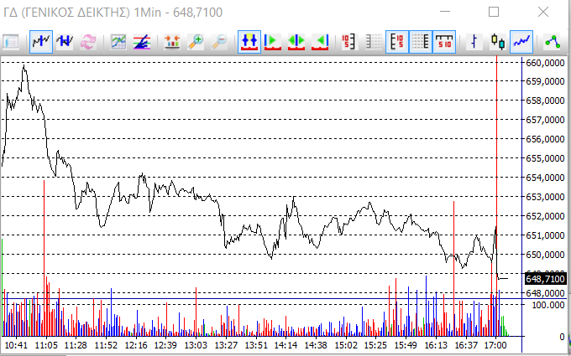
Task: Open the indicators chart icon
Action: point(118,42)
